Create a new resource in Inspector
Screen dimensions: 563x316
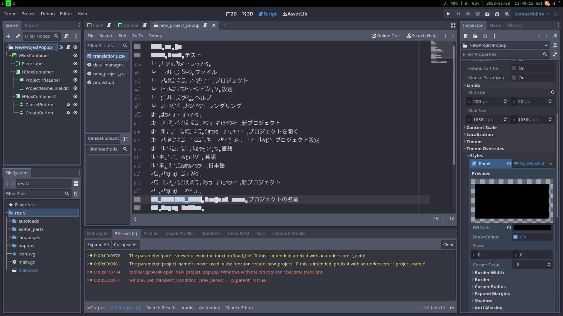click(x=466, y=36)
